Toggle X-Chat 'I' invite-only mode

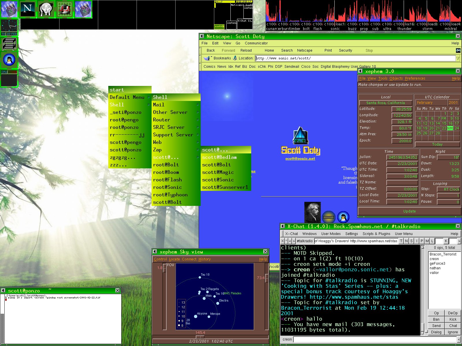[x=417, y=241]
